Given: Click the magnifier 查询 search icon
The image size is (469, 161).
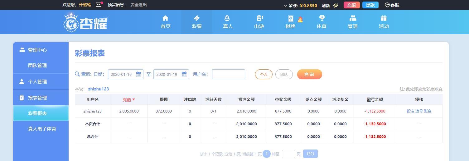Looking at the screenshot, I should tap(77, 74).
